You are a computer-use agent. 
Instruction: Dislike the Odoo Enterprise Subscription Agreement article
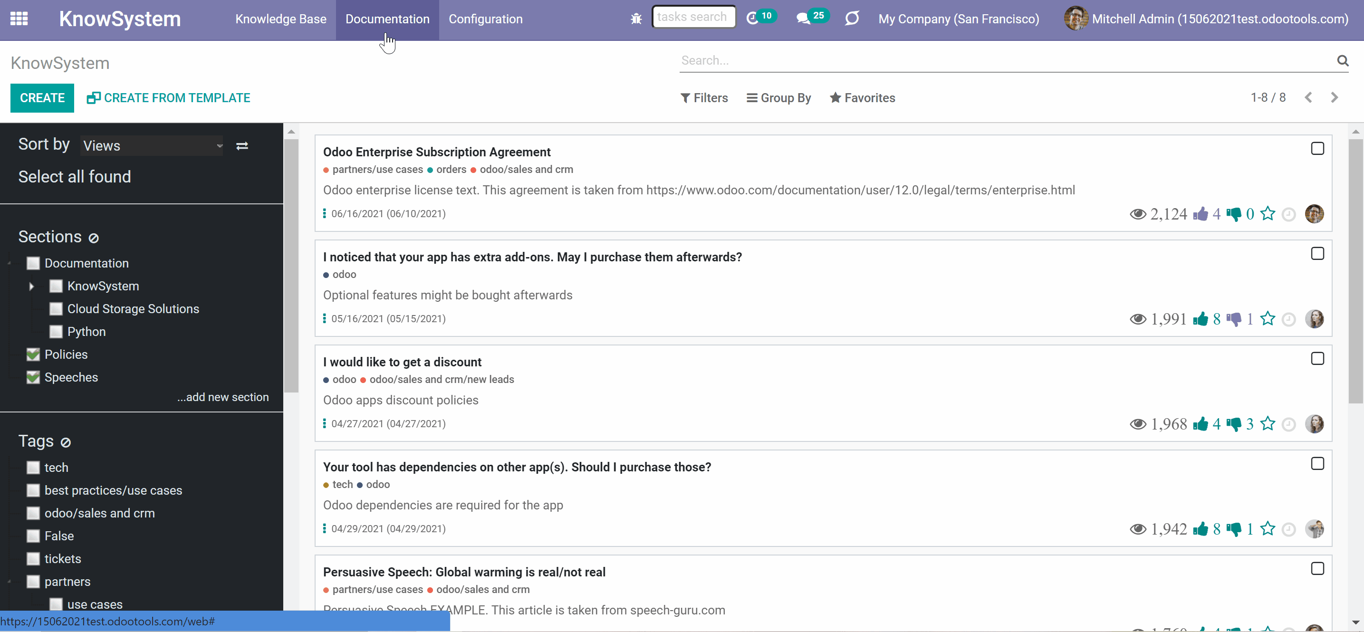click(x=1233, y=214)
